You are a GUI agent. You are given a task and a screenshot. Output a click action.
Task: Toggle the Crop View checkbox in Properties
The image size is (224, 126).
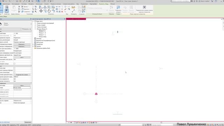(x=14, y=68)
